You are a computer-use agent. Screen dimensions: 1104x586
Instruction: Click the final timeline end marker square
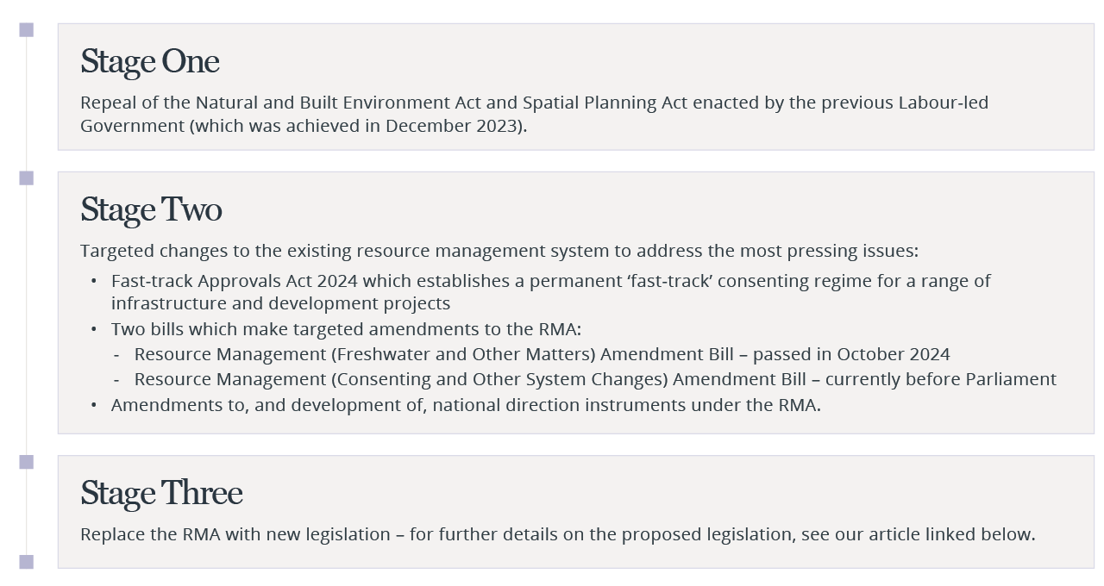click(x=27, y=562)
